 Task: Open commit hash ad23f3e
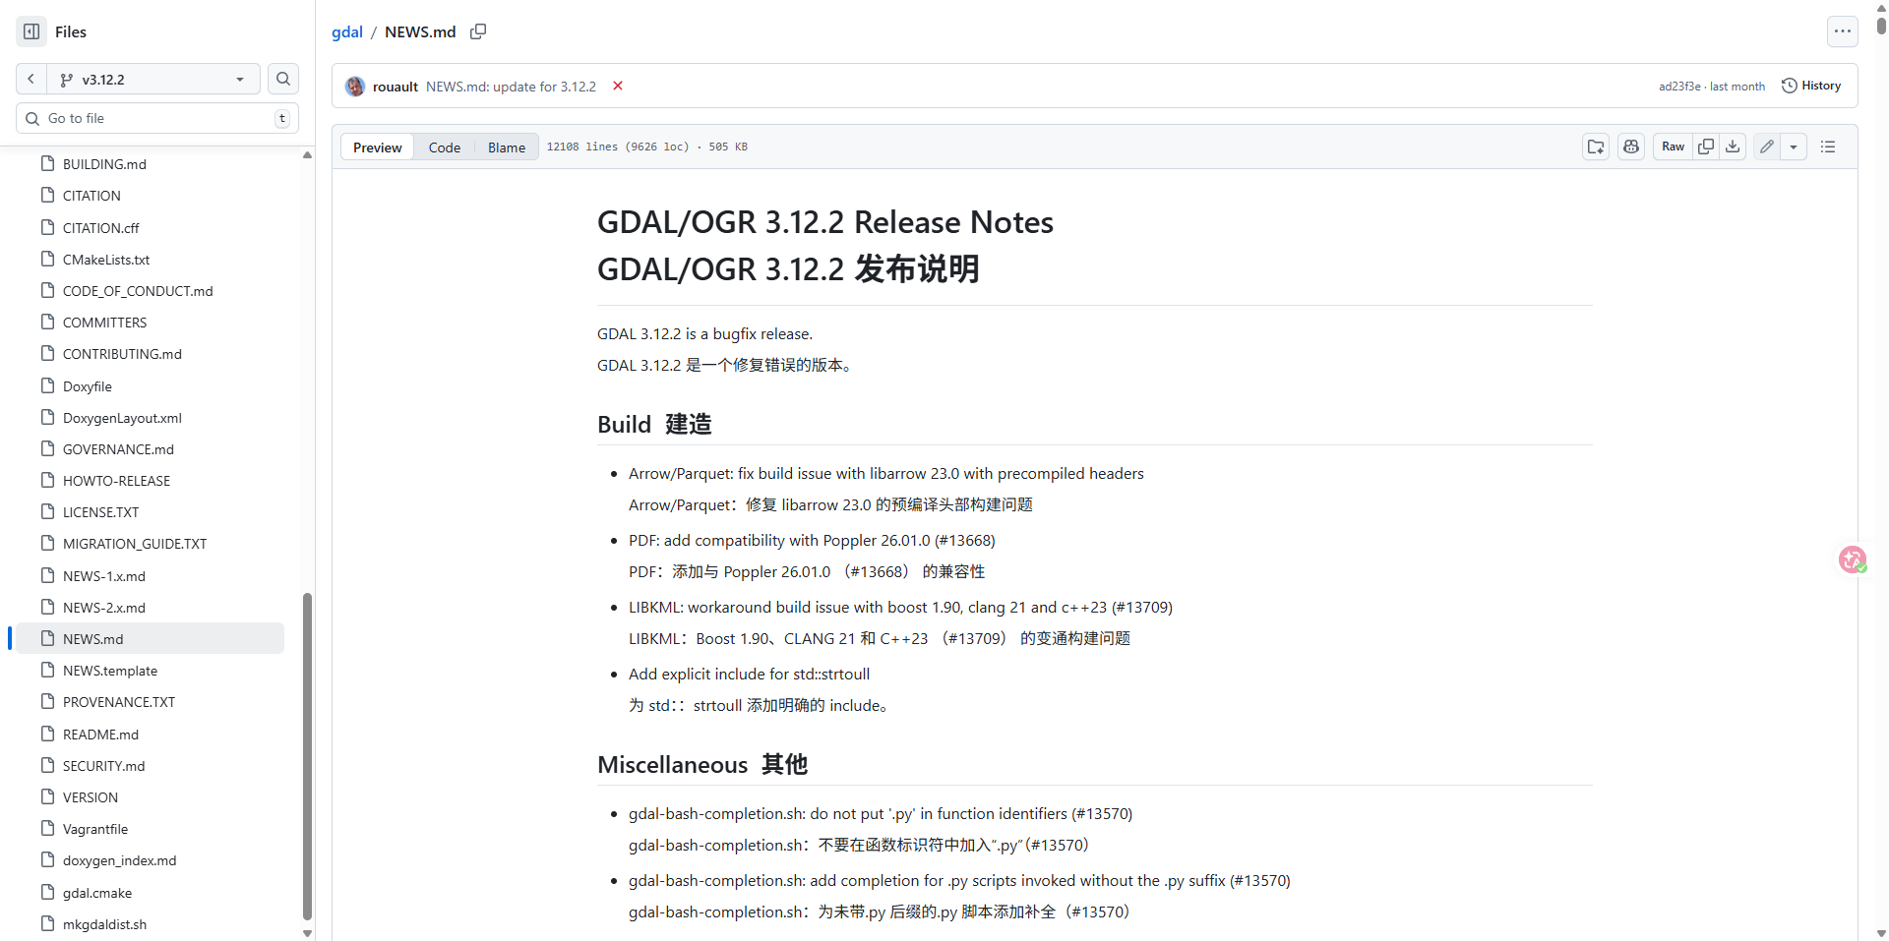1679,87
